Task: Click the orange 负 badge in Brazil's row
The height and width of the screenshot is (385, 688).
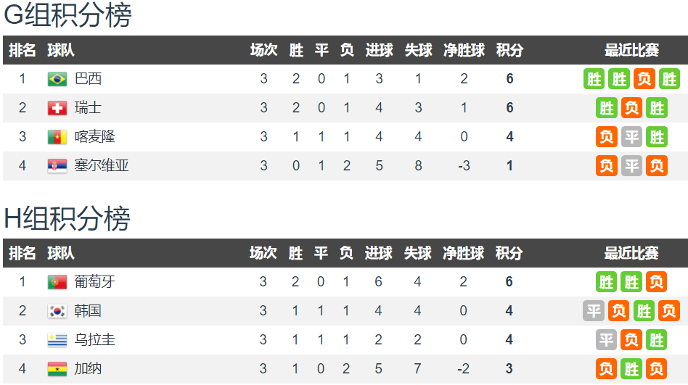Action: click(x=644, y=79)
